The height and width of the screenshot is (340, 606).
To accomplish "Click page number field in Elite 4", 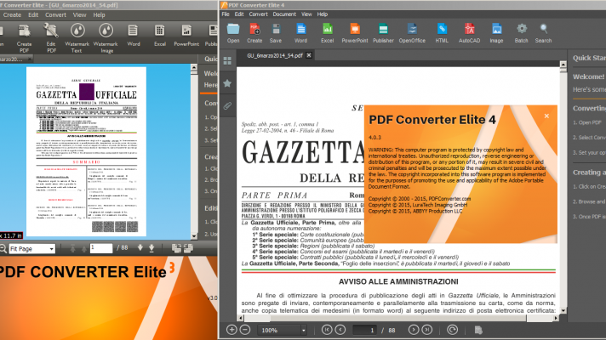I will tap(364, 330).
